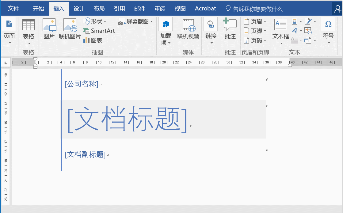Screen dimensions: 343x213
Task: Click the 告诉我你想要做什么 search box
Action: pyautogui.click(x=257, y=9)
